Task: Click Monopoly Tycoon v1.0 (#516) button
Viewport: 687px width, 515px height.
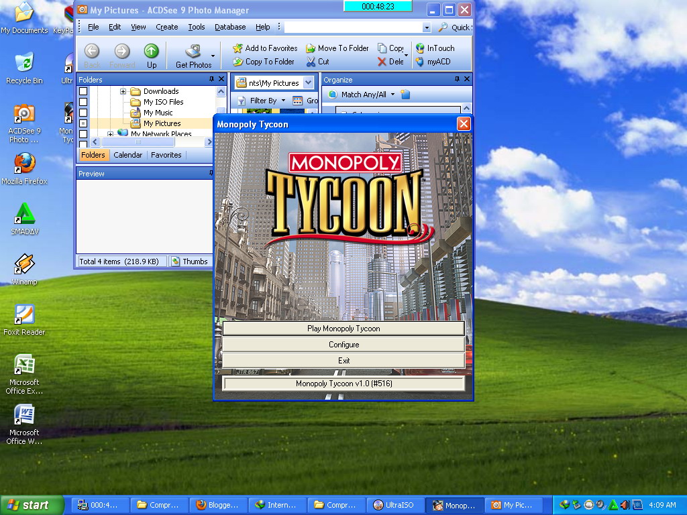Action: point(343,384)
